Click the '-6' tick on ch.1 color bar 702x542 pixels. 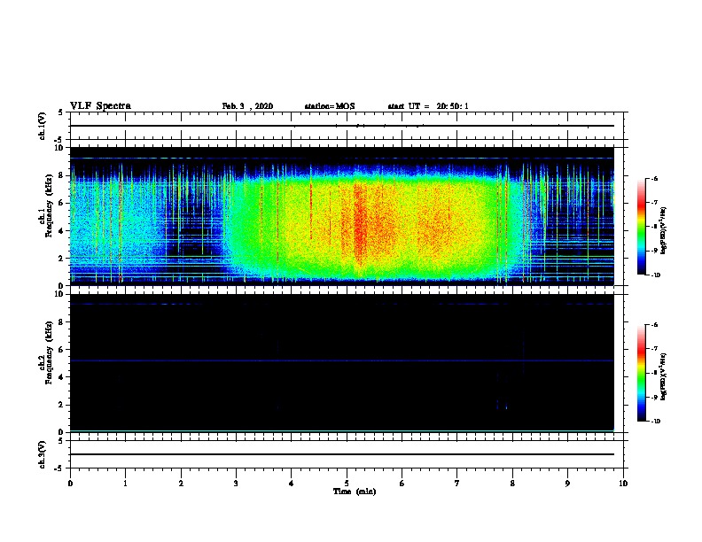[654, 178]
